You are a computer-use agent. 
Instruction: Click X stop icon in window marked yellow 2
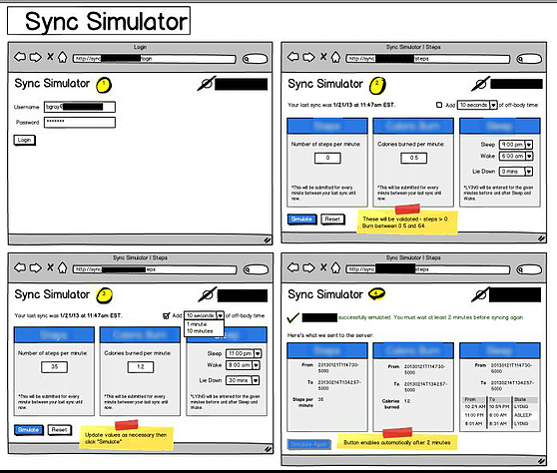click(x=323, y=57)
